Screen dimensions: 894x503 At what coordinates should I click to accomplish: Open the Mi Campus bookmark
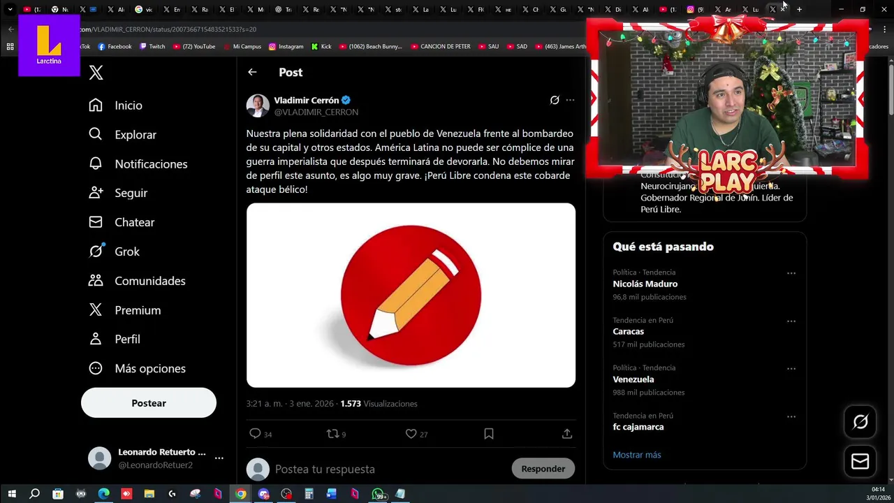coord(242,47)
